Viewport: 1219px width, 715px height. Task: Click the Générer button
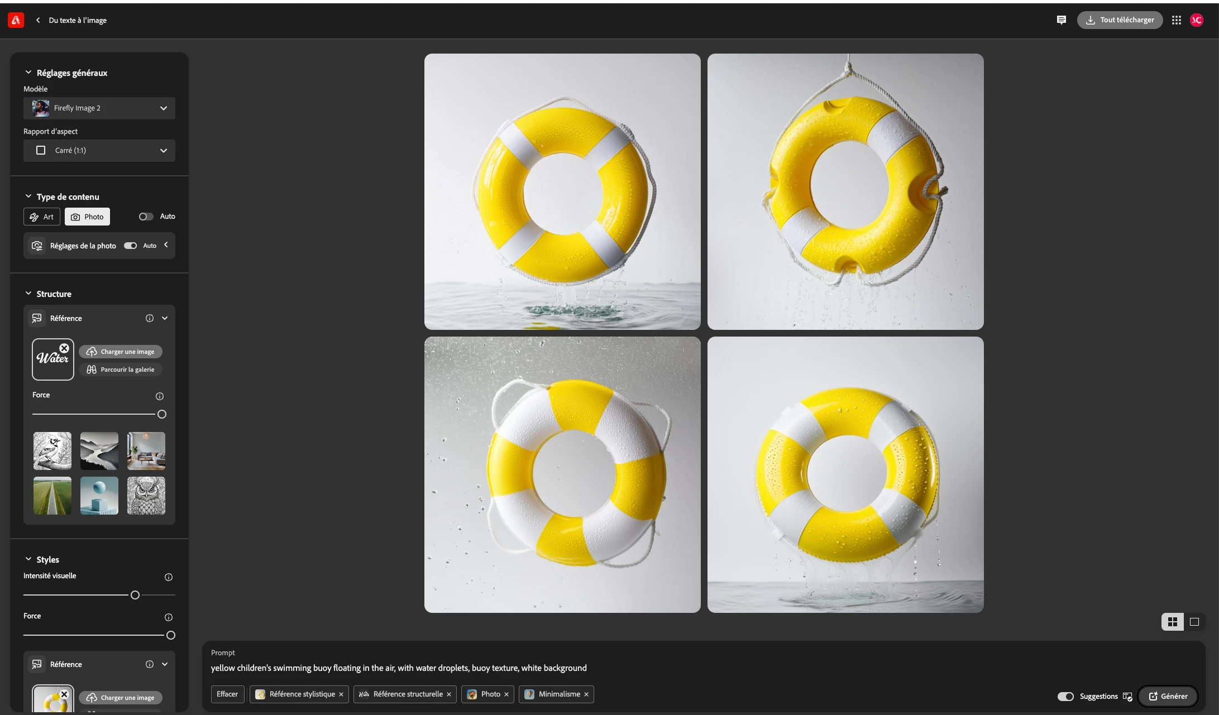[x=1168, y=696]
